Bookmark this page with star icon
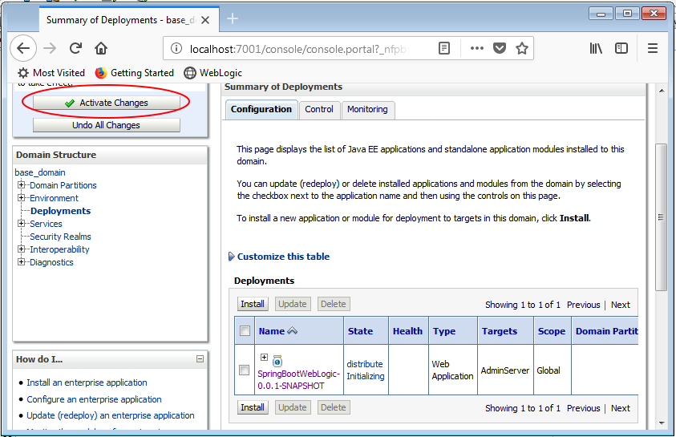Viewport: 676px width, 437px height. [x=522, y=48]
